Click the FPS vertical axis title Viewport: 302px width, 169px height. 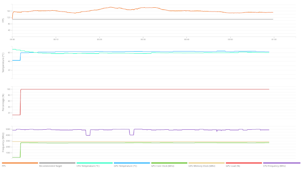tap(3, 20)
